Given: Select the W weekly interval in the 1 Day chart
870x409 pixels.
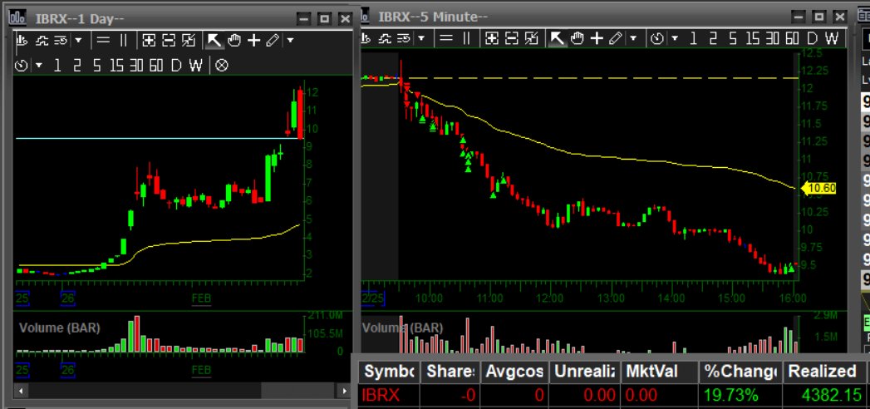Looking at the screenshot, I should coord(195,66).
